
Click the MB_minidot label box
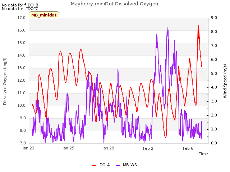pos(44,15)
